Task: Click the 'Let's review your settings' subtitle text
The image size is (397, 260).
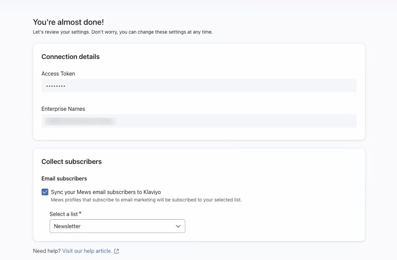Action: tap(123, 32)
